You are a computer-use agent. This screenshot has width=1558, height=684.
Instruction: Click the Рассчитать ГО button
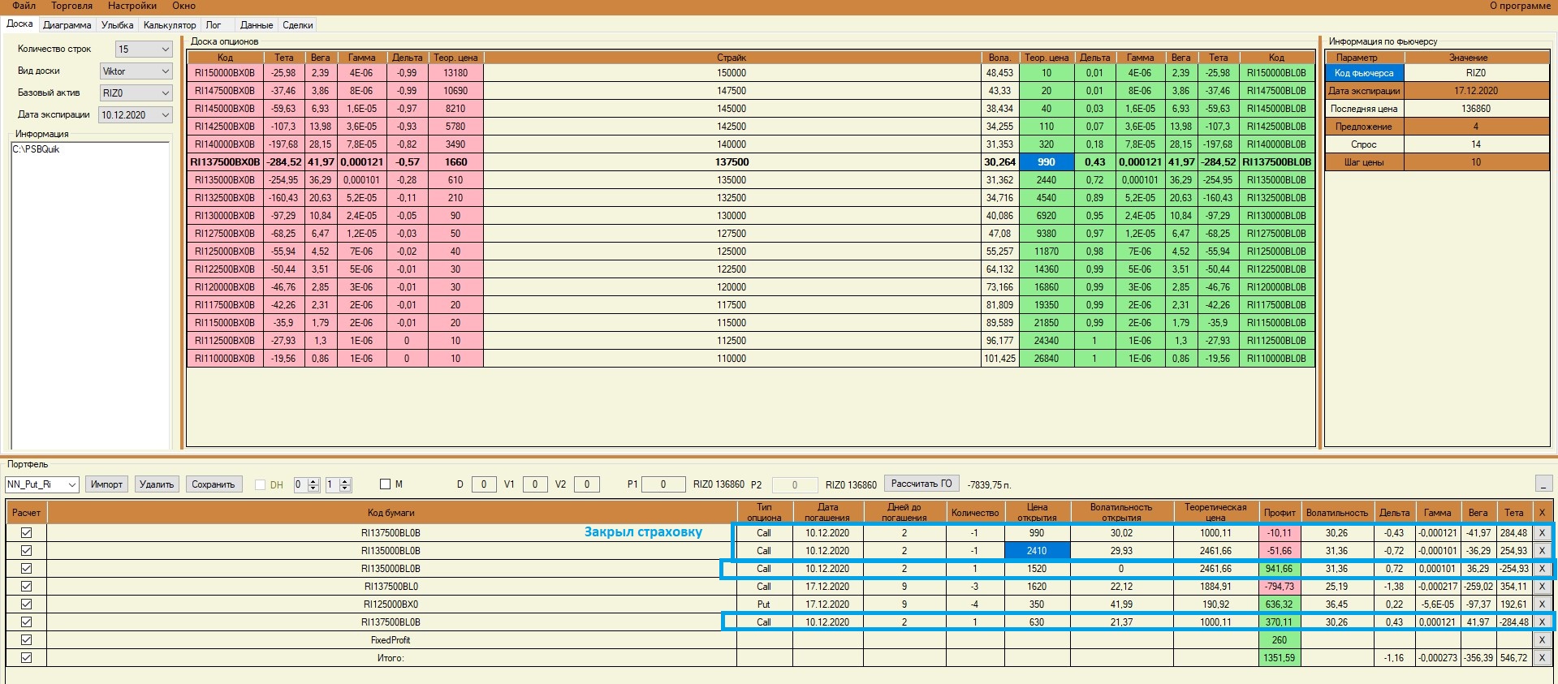pyautogui.click(x=921, y=484)
